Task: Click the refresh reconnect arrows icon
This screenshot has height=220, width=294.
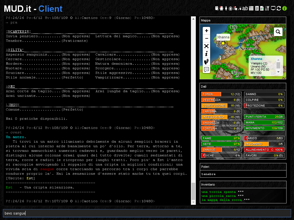Action: (279, 8)
